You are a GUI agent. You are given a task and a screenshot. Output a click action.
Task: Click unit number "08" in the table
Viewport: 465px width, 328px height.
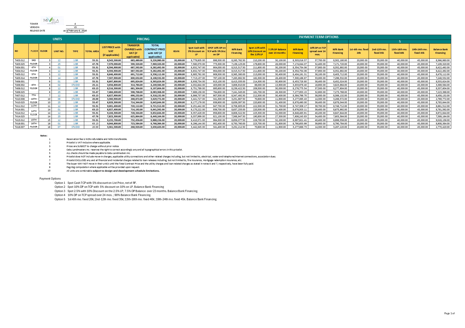[59, 99]
